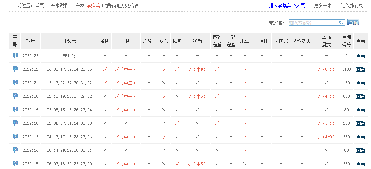Click the number 4 row badge icon

click(15, 96)
